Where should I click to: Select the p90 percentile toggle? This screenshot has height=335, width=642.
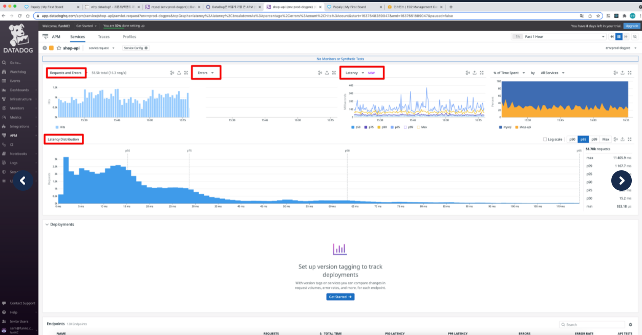[x=572, y=139]
